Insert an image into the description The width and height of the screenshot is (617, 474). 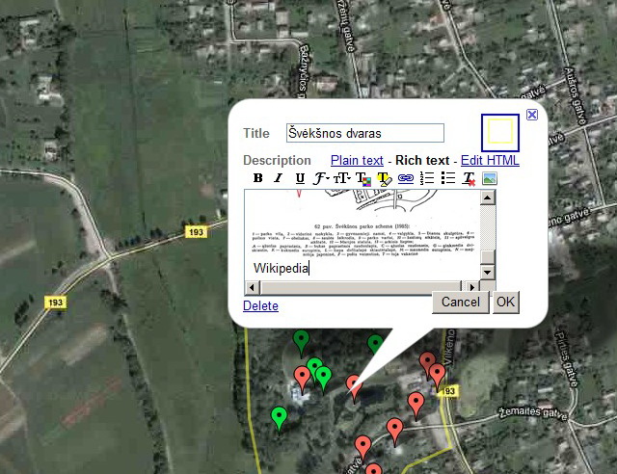490,178
